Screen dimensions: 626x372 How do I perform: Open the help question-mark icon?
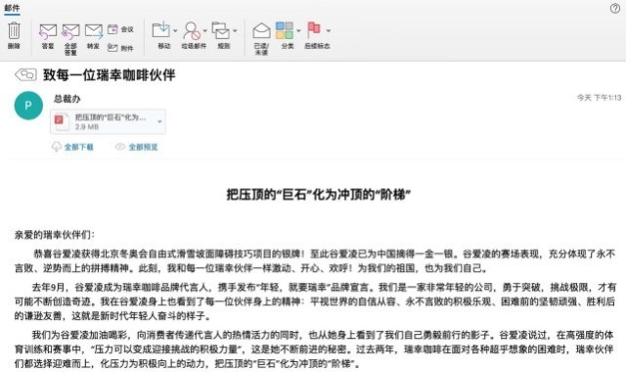615,9
